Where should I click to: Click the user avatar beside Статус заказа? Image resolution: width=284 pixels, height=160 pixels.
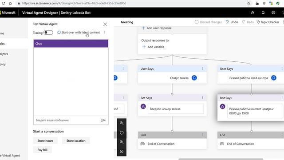(194, 78)
